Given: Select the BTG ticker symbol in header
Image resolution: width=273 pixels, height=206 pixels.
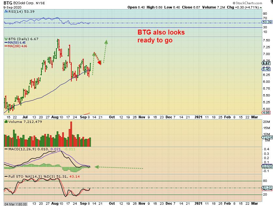Looking at the screenshot, I should click(8, 3).
